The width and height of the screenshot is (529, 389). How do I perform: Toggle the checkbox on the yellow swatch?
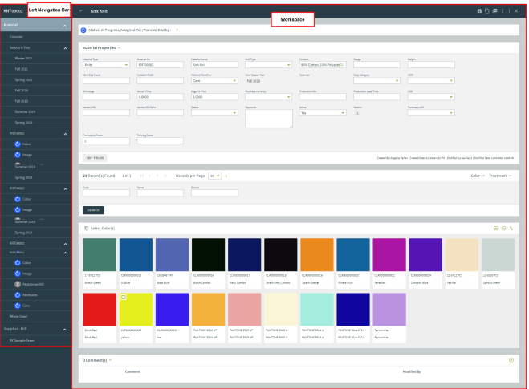click(x=124, y=297)
